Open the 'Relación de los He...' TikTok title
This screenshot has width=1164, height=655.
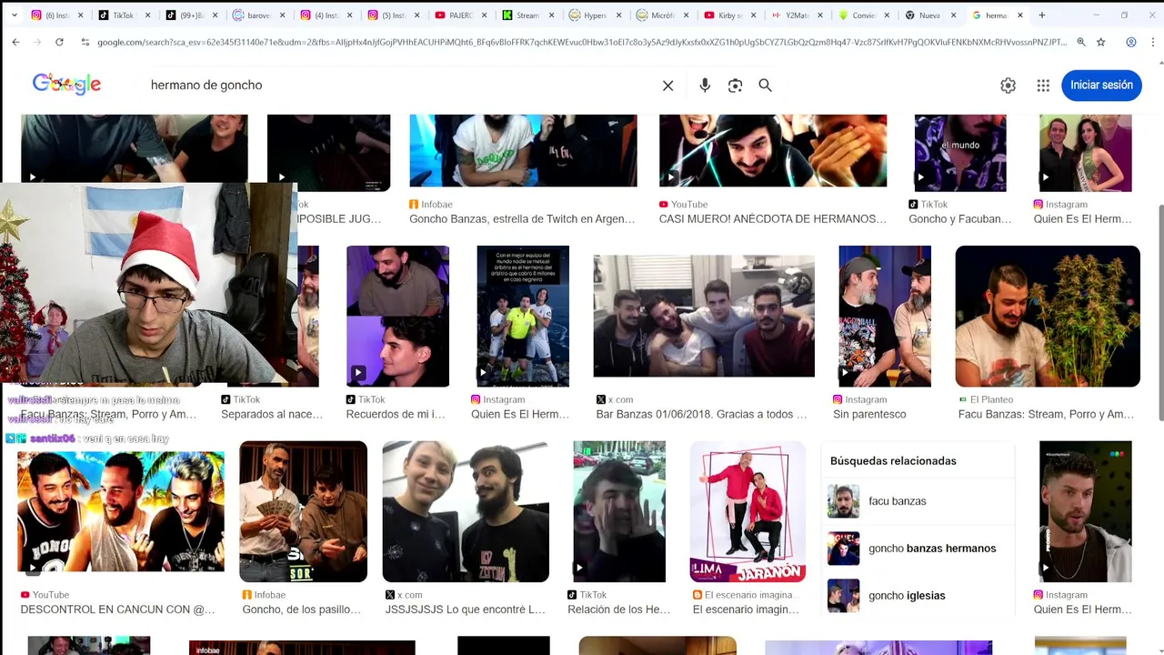click(618, 610)
